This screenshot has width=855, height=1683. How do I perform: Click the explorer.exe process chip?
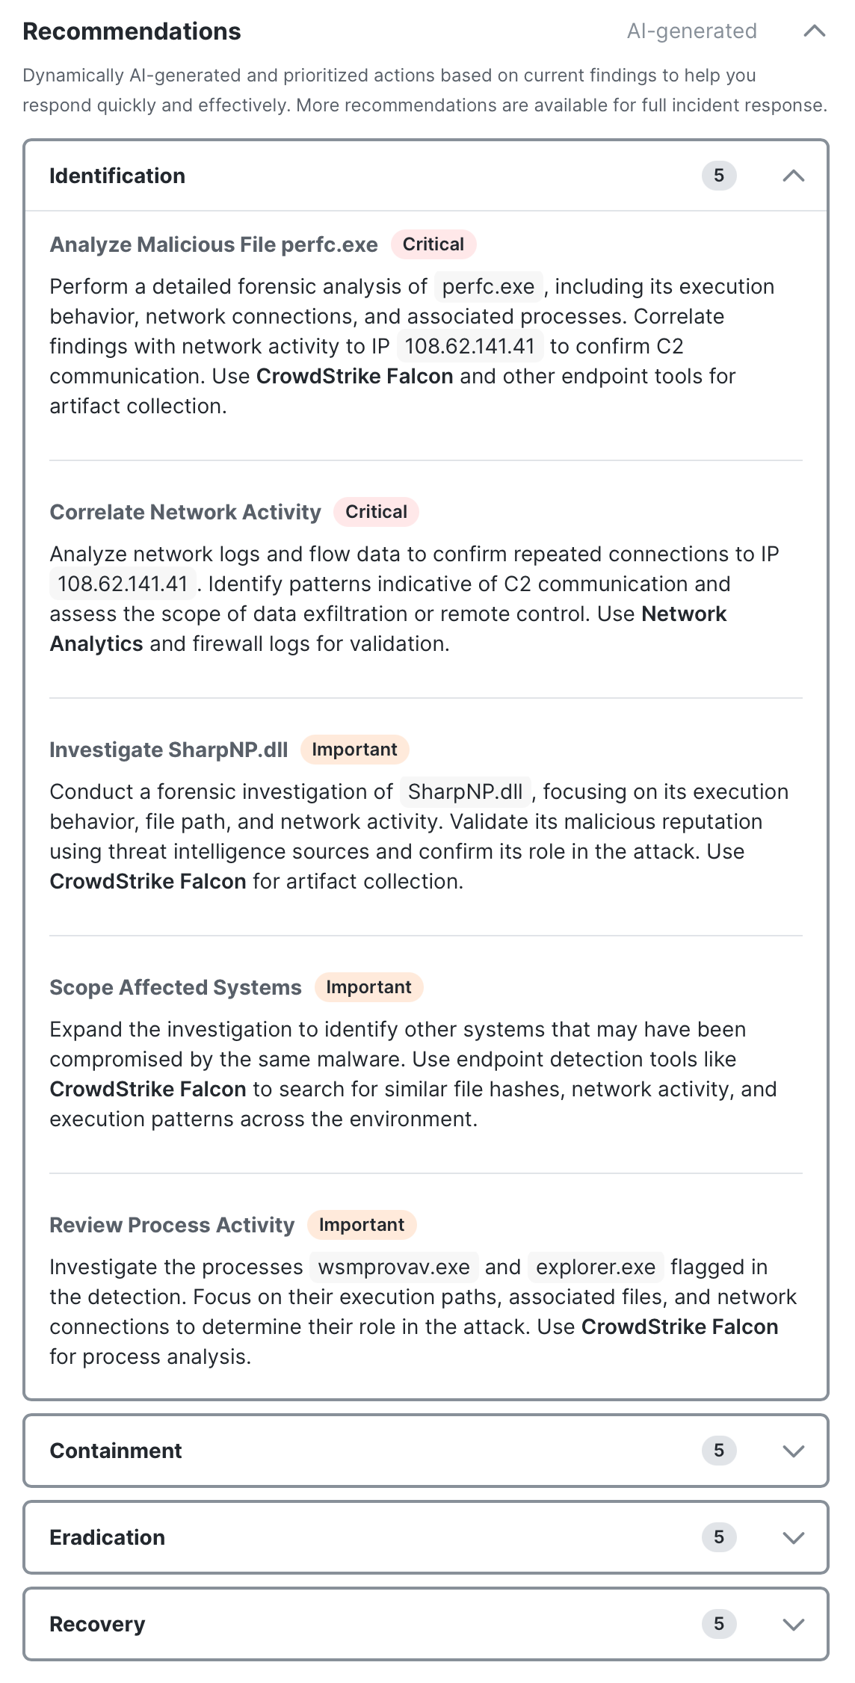pyautogui.click(x=596, y=1267)
